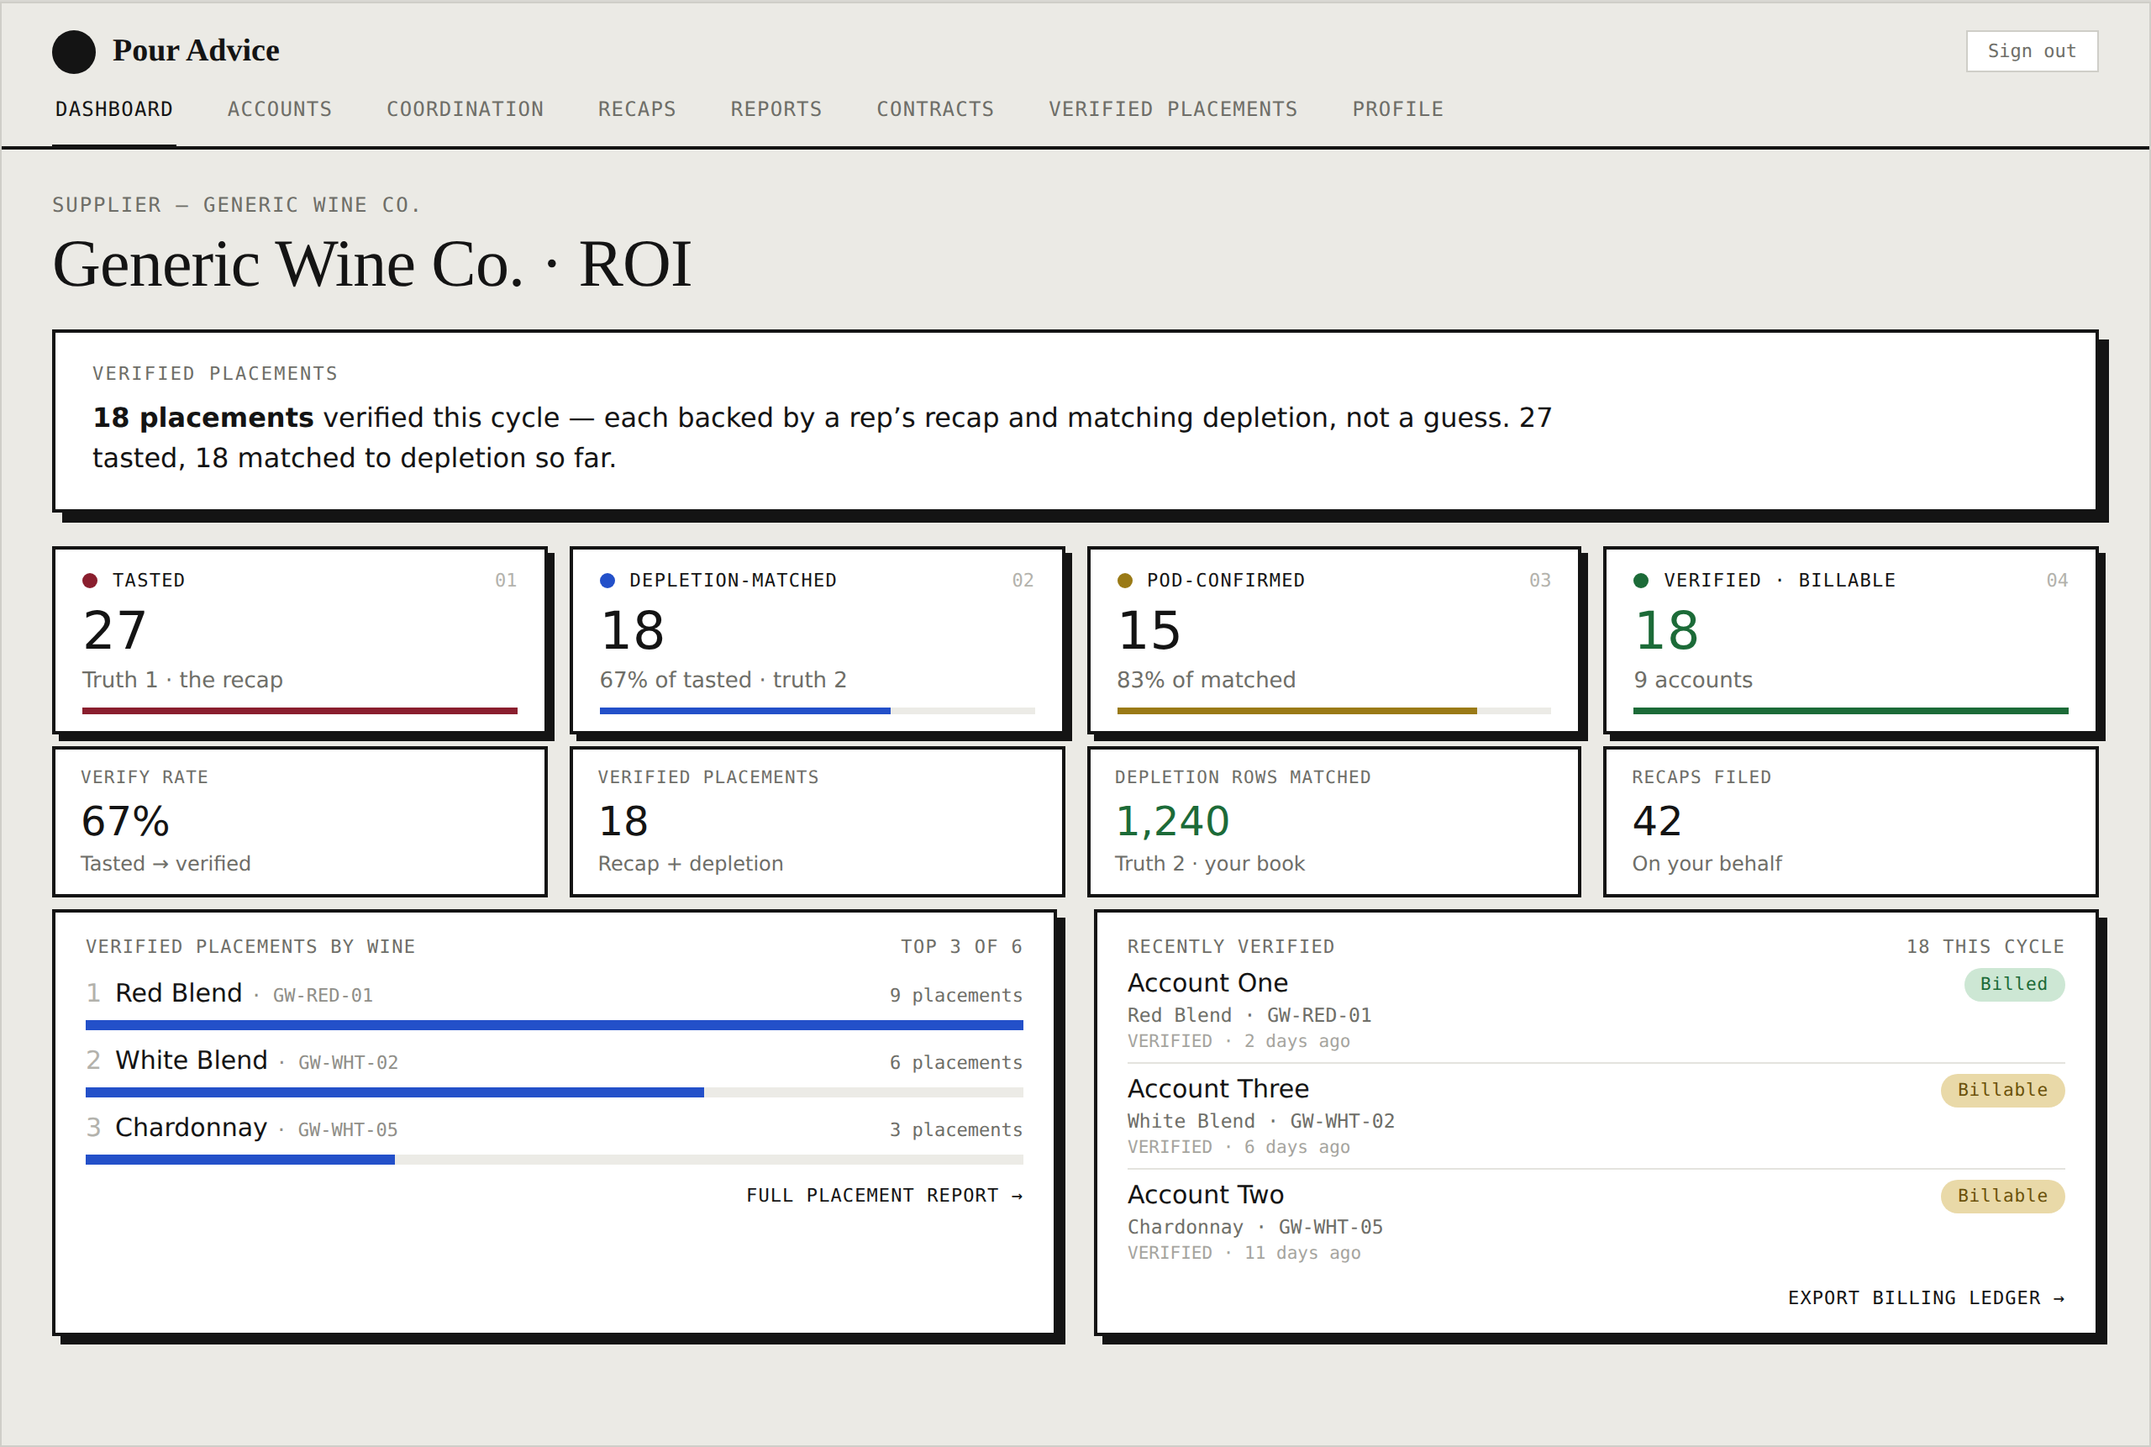Screen dimensions: 2151x1447
Task: Click the Billable badge for Account Two
Action: tap(2002, 1196)
